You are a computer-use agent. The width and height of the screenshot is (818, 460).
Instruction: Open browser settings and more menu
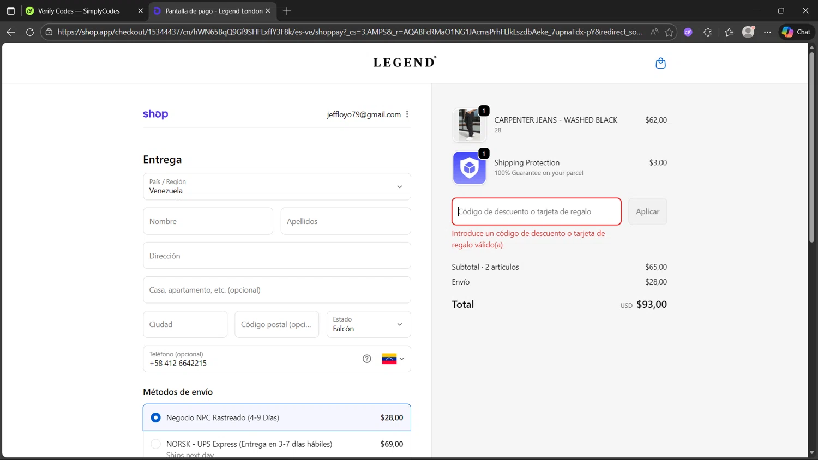[x=767, y=32]
